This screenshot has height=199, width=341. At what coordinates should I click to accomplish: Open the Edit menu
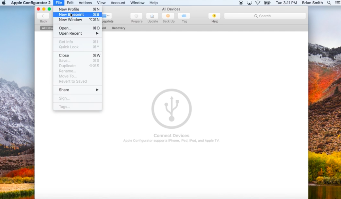coord(70,3)
